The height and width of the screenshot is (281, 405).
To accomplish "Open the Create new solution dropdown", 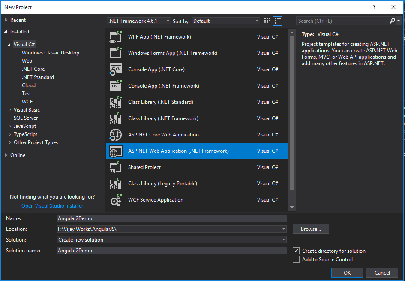I will [171, 240].
